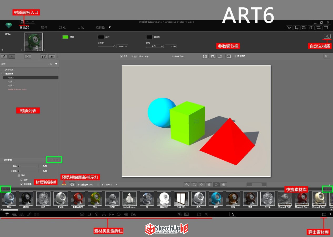Click the import/export arrows icon
This screenshot has height=237, width=333.
296,28
